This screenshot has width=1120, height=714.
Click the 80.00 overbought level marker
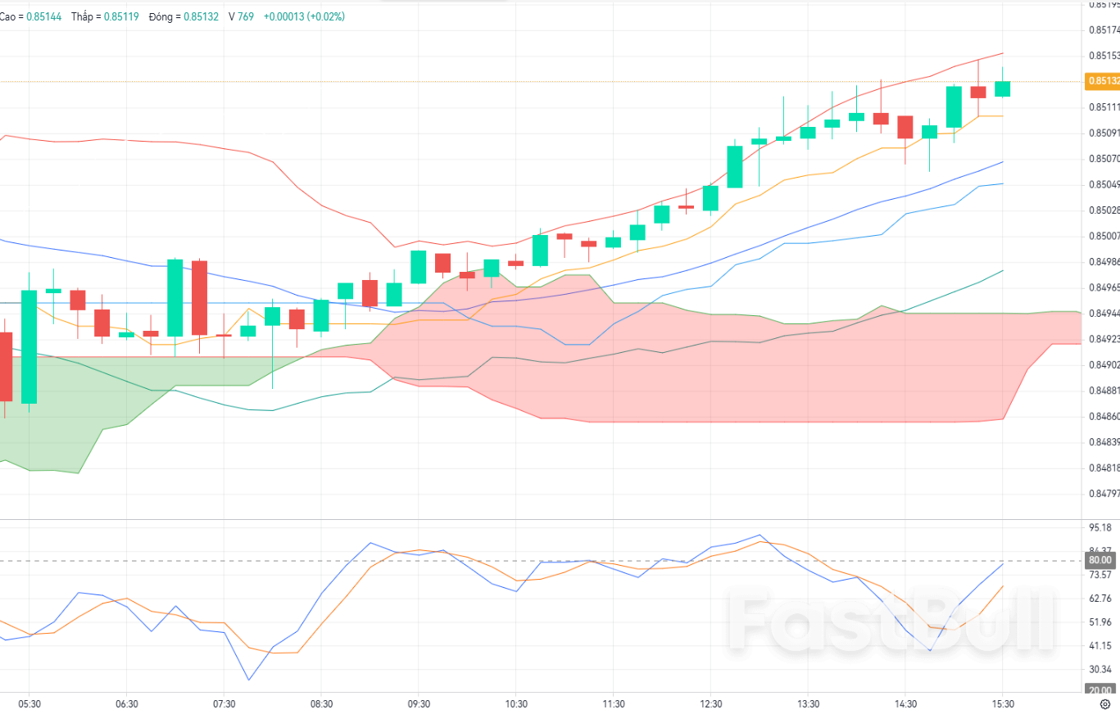pos(1100,560)
